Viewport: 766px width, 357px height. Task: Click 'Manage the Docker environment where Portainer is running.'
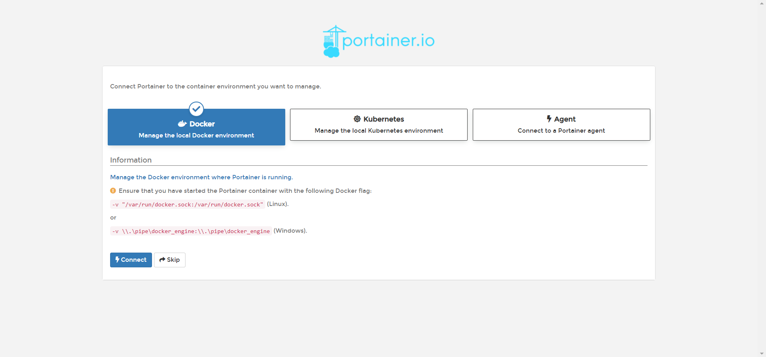[201, 177]
